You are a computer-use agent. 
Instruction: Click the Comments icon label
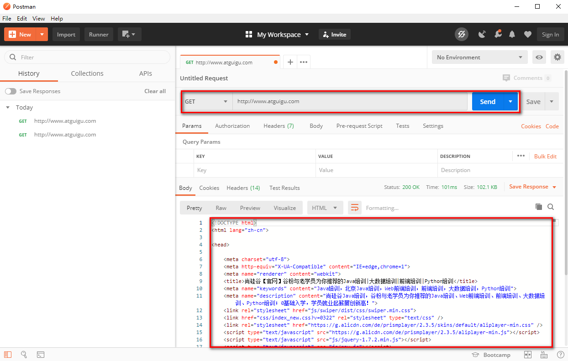(x=506, y=78)
